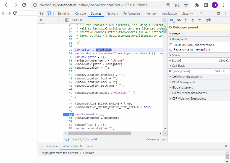Open the Network tab
The height and width of the screenshot is (163, 230).
(112, 14)
